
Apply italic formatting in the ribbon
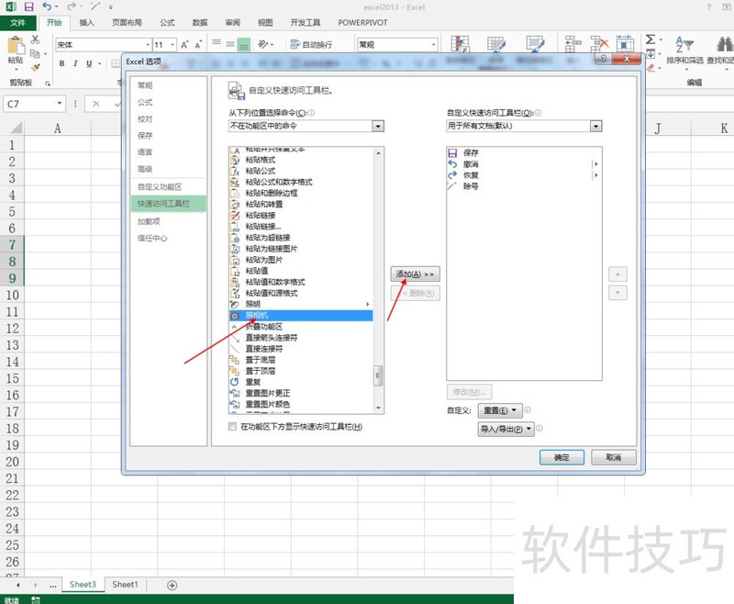tap(74, 64)
